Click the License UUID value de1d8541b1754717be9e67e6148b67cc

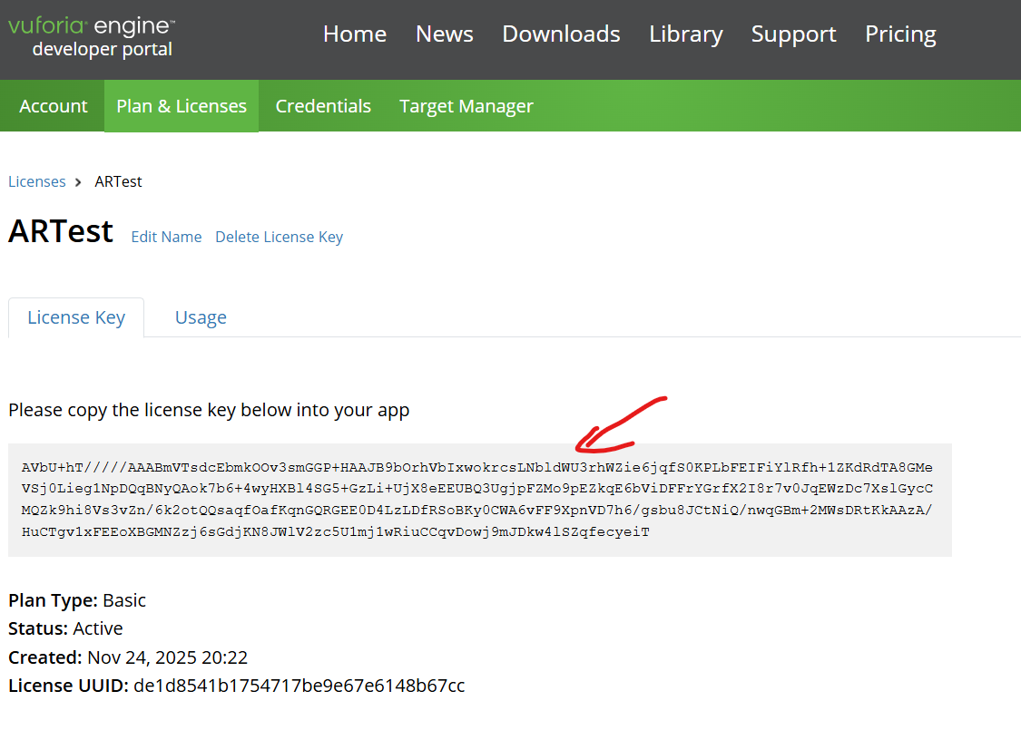[299, 686]
